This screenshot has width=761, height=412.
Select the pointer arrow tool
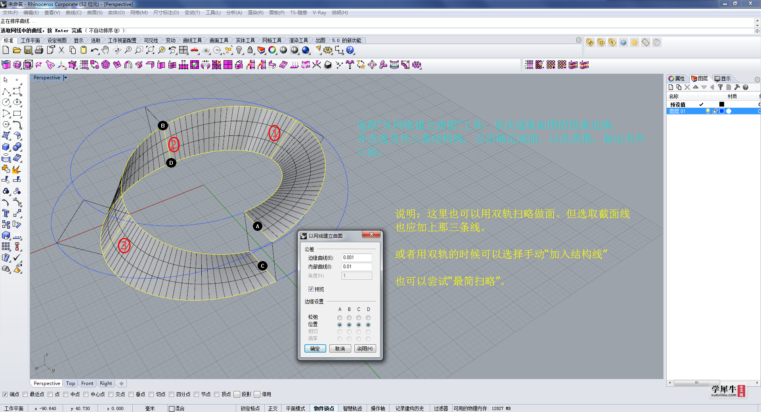pyautogui.click(x=6, y=80)
